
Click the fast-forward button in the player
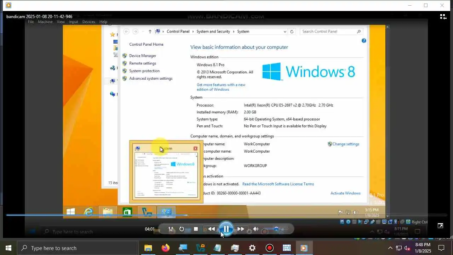click(241, 229)
